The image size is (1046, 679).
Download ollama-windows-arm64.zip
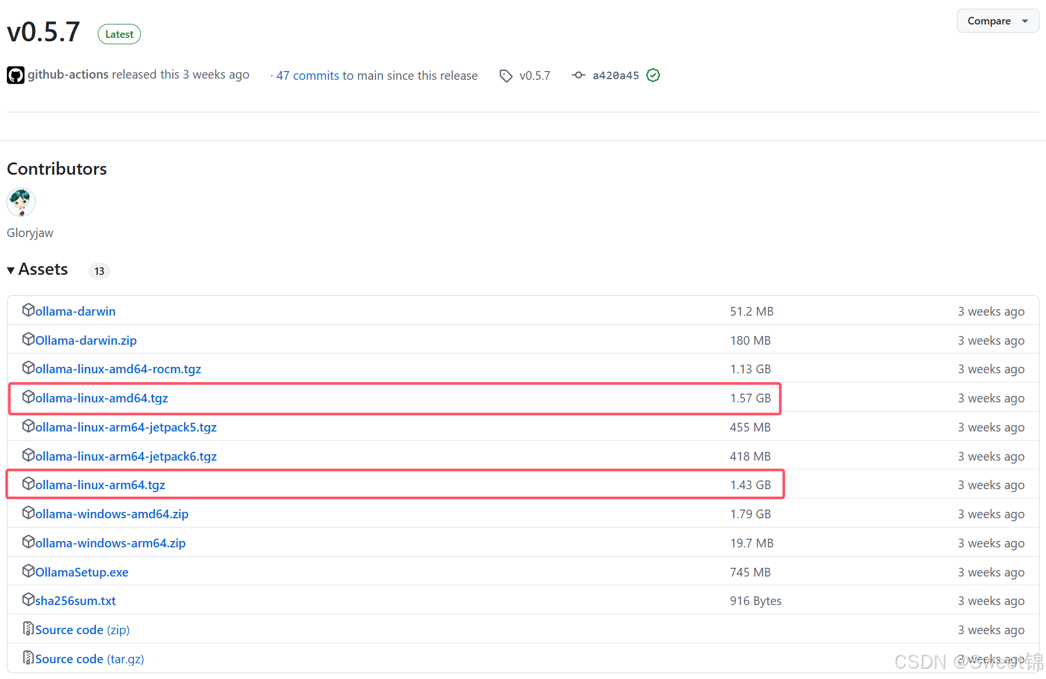coord(110,543)
